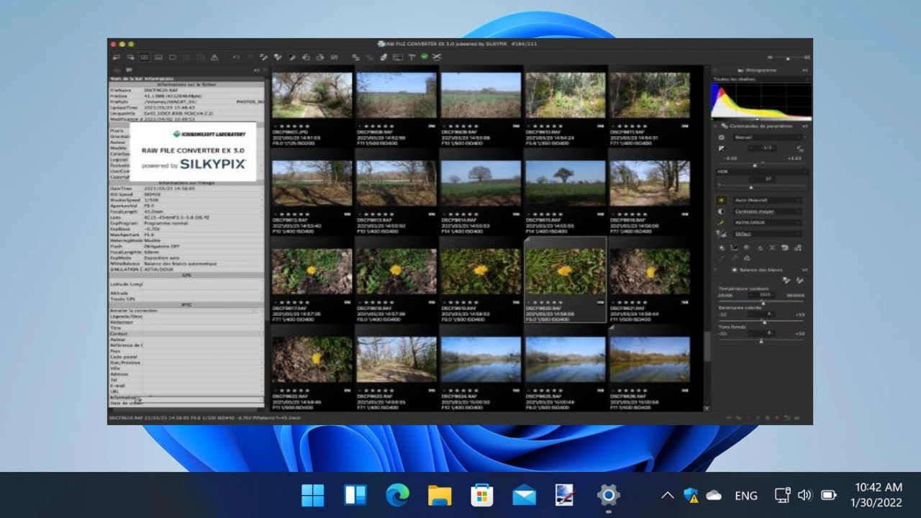This screenshot has width=921, height=518.
Task: Open Settings gear in the taskbar
Action: tap(608, 495)
